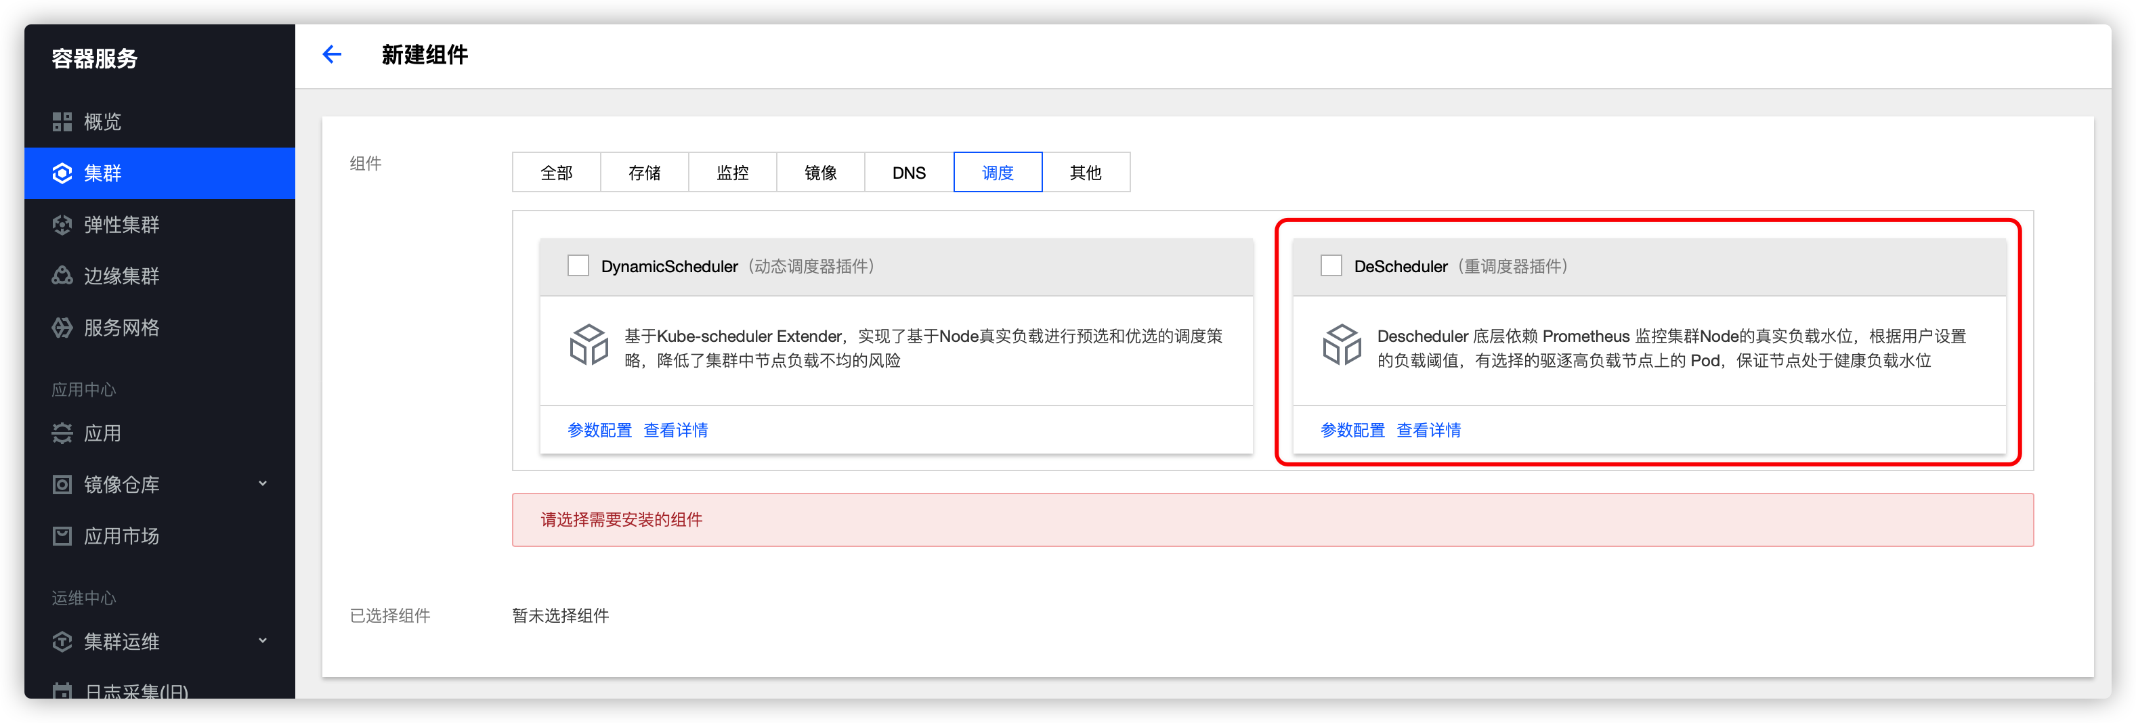Click the 已选择组件 label
The width and height of the screenshot is (2136, 723).
pos(389,615)
